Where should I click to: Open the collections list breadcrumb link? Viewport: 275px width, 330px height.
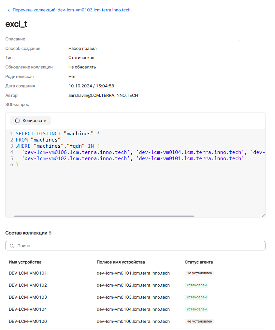click(71, 10)
